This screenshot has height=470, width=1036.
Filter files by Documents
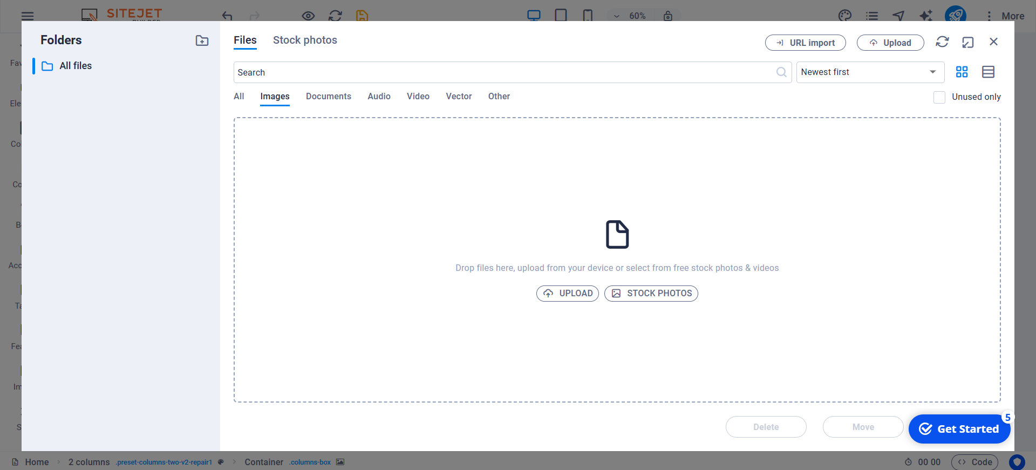[x=328, y=97]
